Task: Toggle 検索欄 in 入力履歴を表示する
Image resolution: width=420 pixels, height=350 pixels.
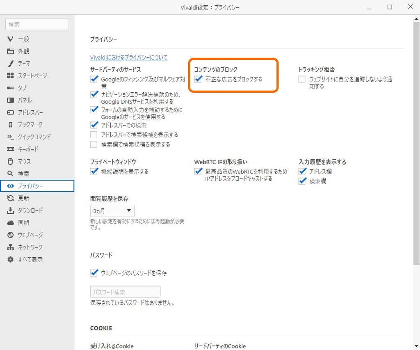Action: [302, 181]
